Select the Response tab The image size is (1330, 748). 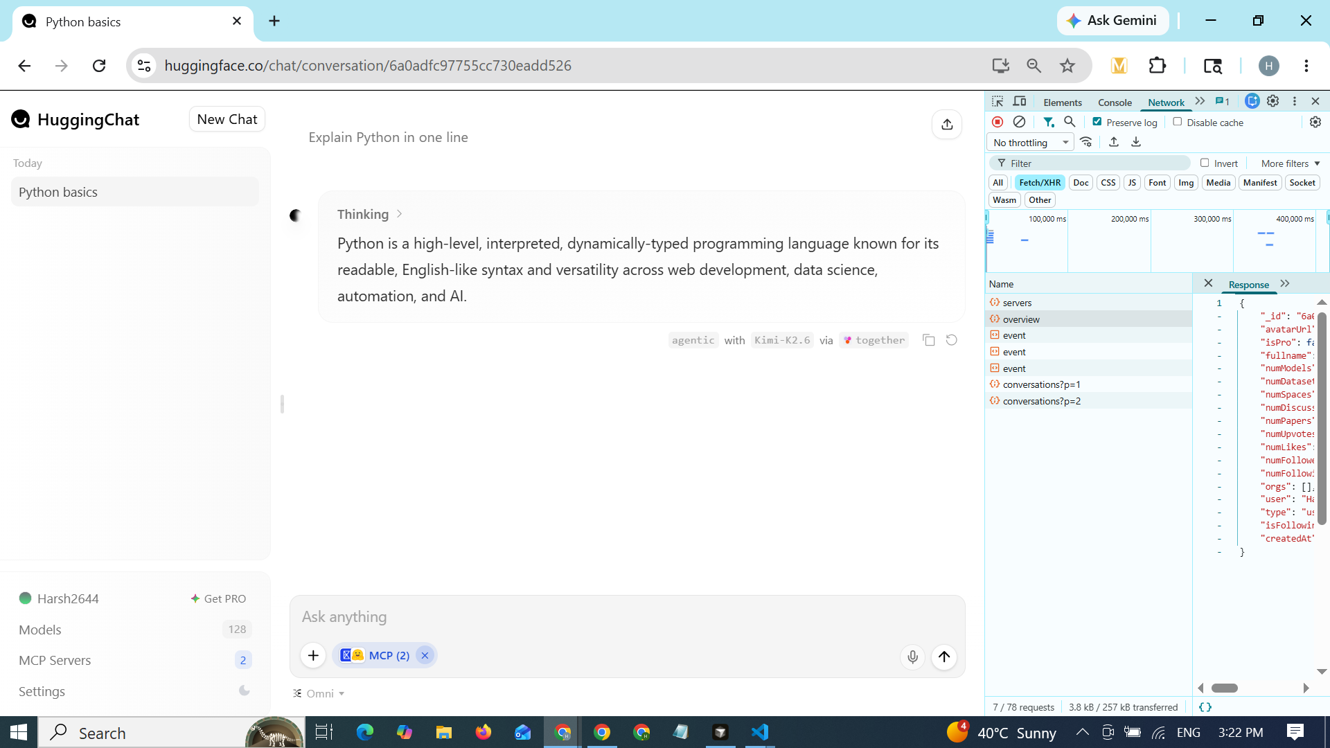tap(1248, 285)
